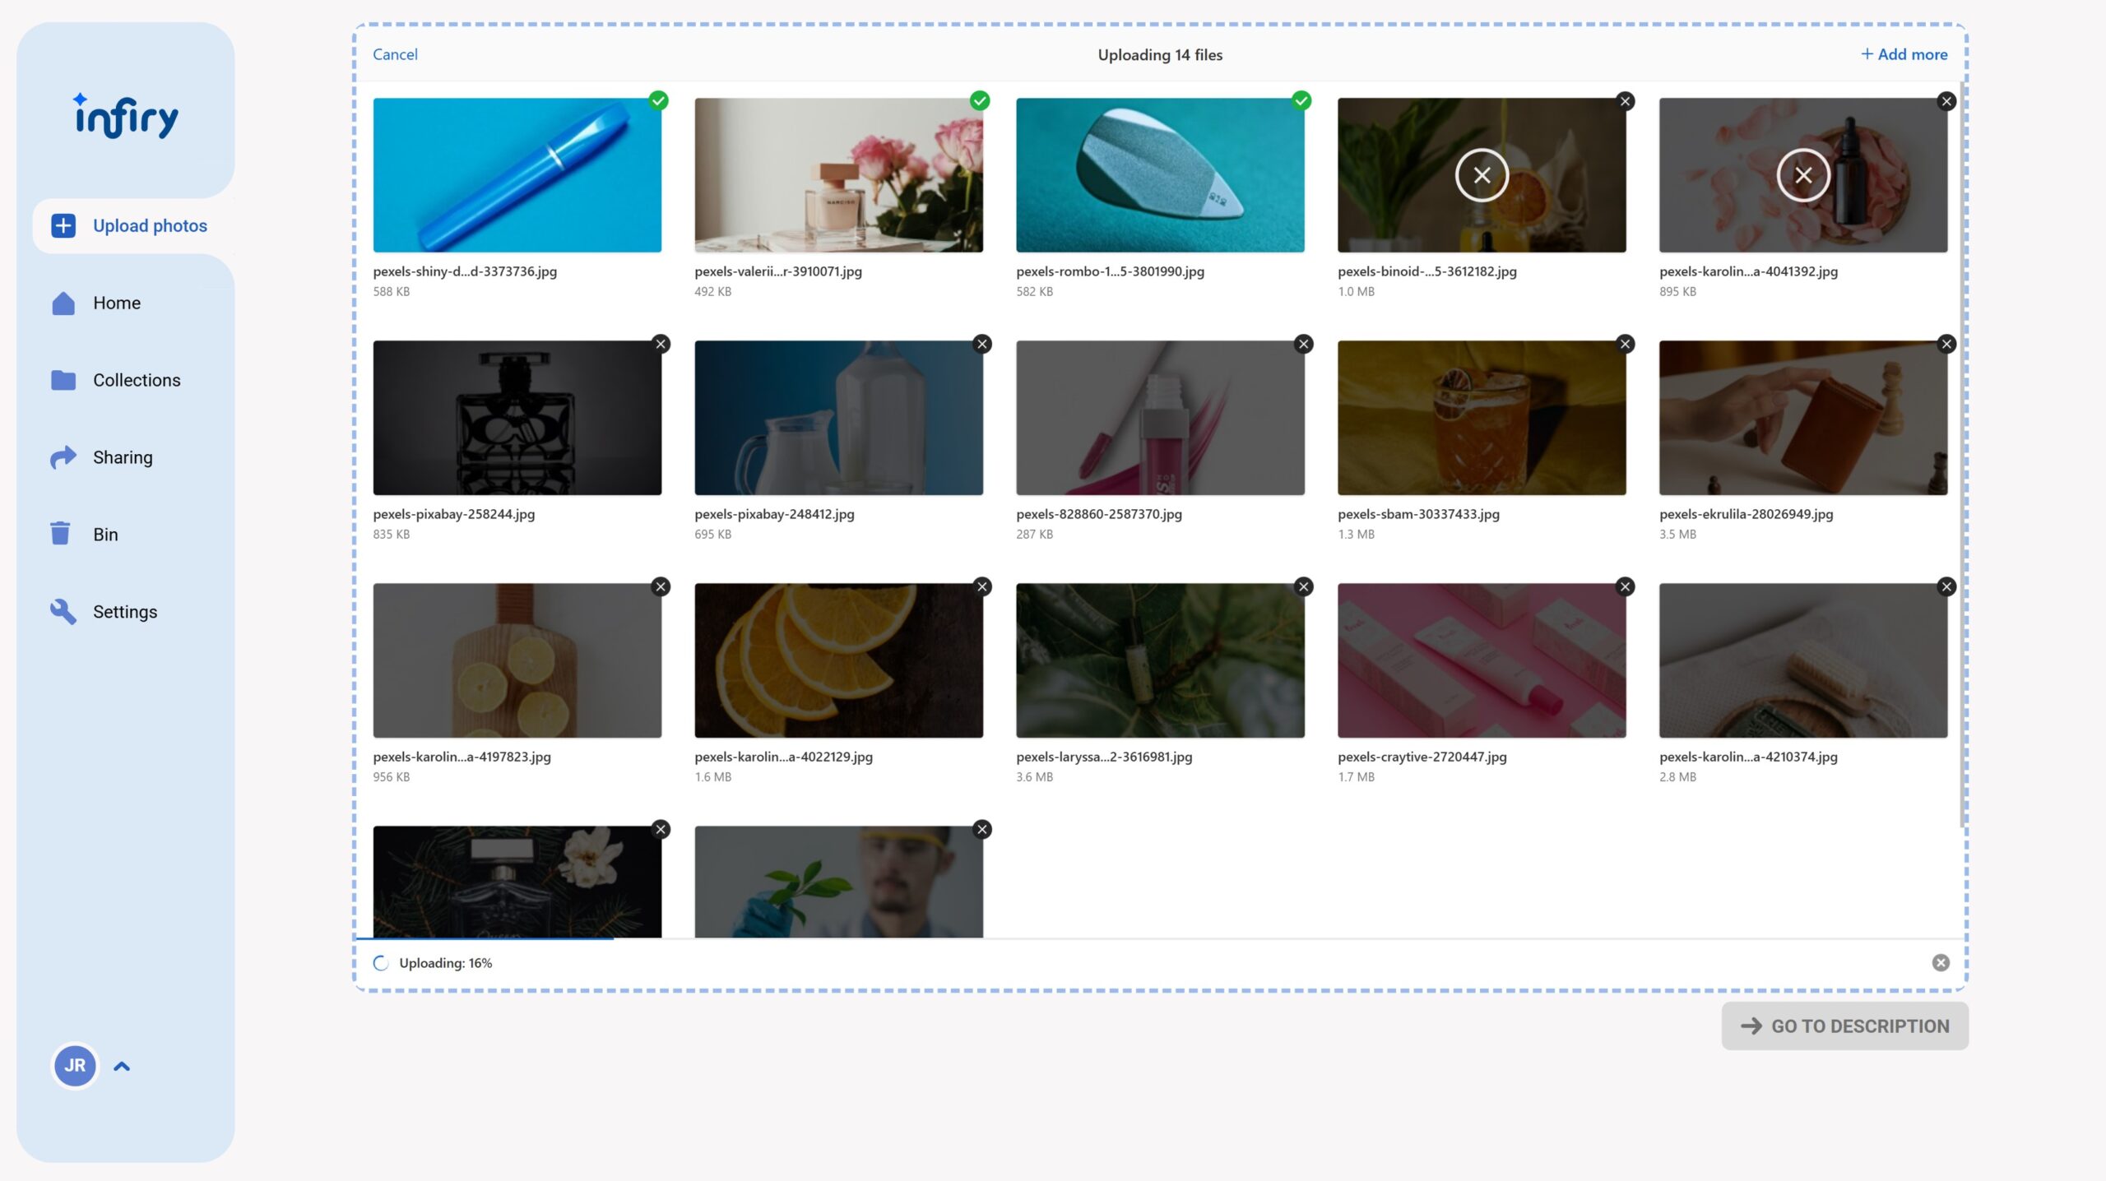
Task: Click Add more link
Action: (1904, 54)
